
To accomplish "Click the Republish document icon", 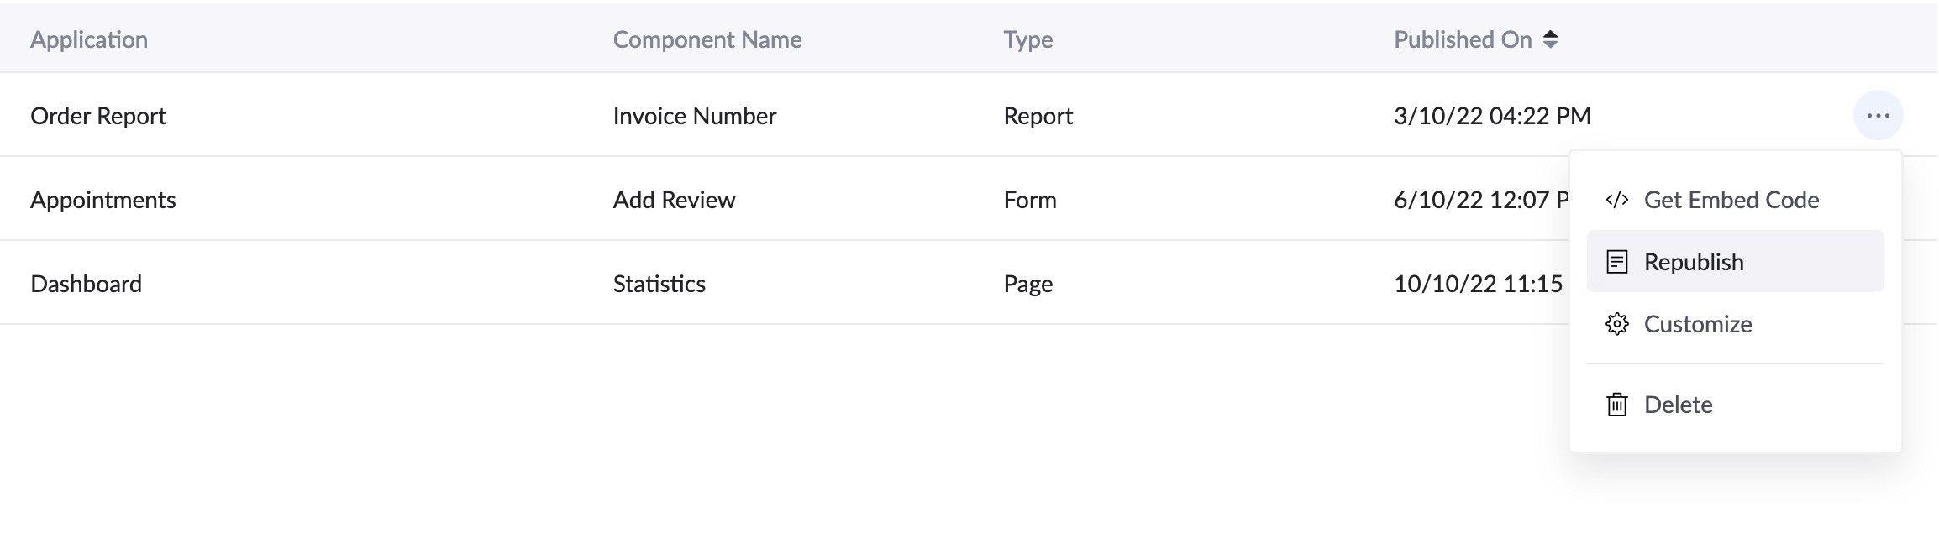I will click(x=1616, y=262).
